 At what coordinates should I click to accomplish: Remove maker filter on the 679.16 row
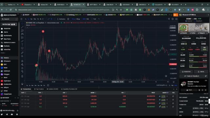click(x=167, y=100)
